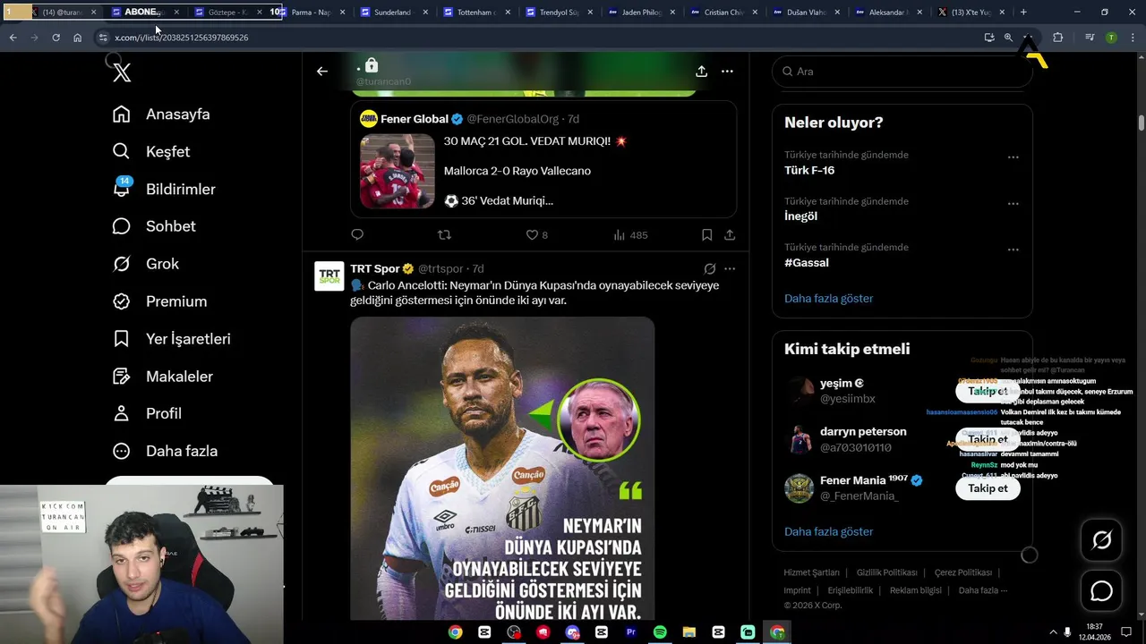Open TRT Spor account name link

[374, 268]
